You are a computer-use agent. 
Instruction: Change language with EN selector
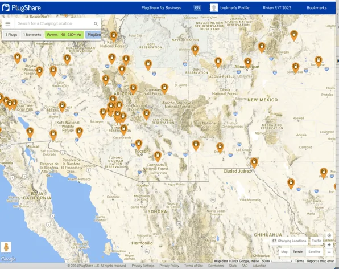click(x=197, y=8)
